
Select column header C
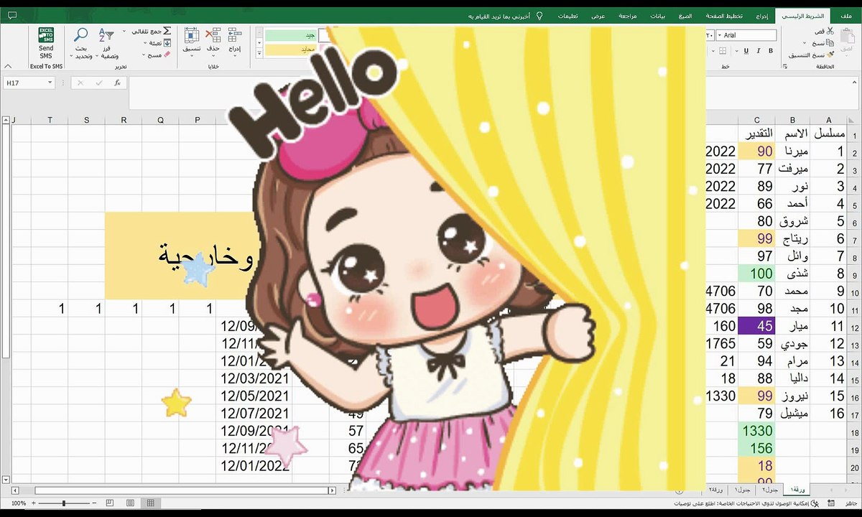point(756,120)
